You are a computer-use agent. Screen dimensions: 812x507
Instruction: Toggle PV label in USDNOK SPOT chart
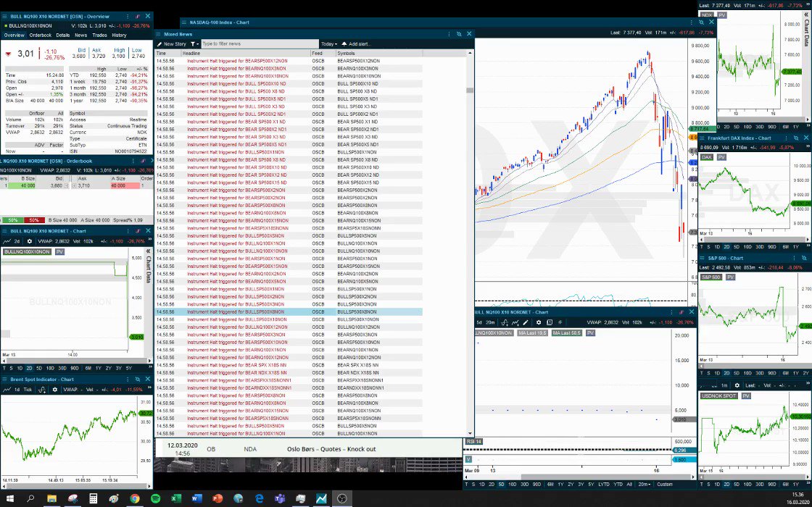746,395
